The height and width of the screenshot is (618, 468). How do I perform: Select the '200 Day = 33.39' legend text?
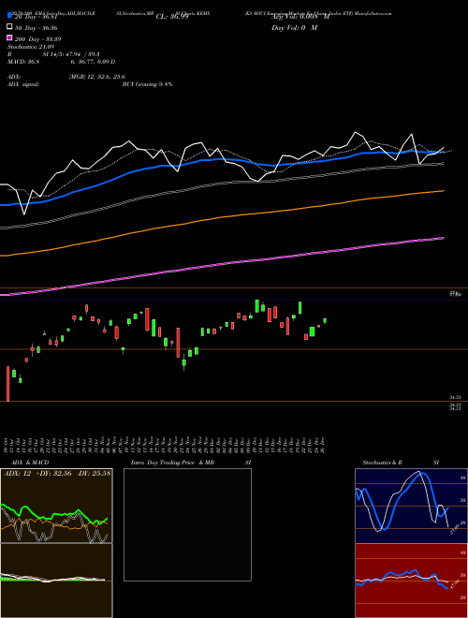point(37,39)
